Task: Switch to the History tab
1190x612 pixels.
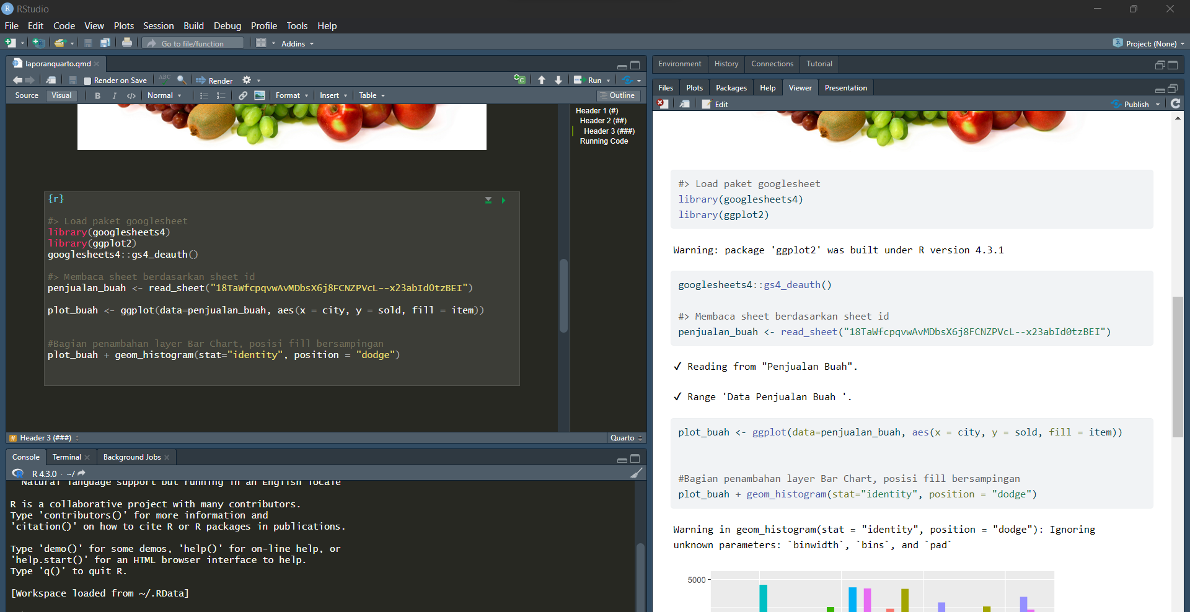Action: coord(726,64)
